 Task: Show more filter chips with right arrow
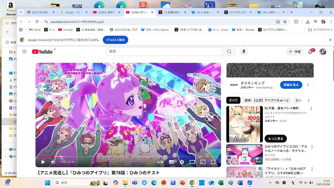[x=308, y=100]
